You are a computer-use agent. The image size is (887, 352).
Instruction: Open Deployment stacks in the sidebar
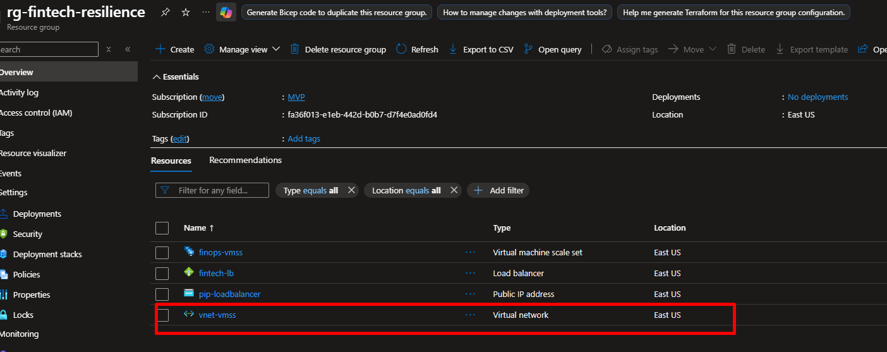coord(47,254)
